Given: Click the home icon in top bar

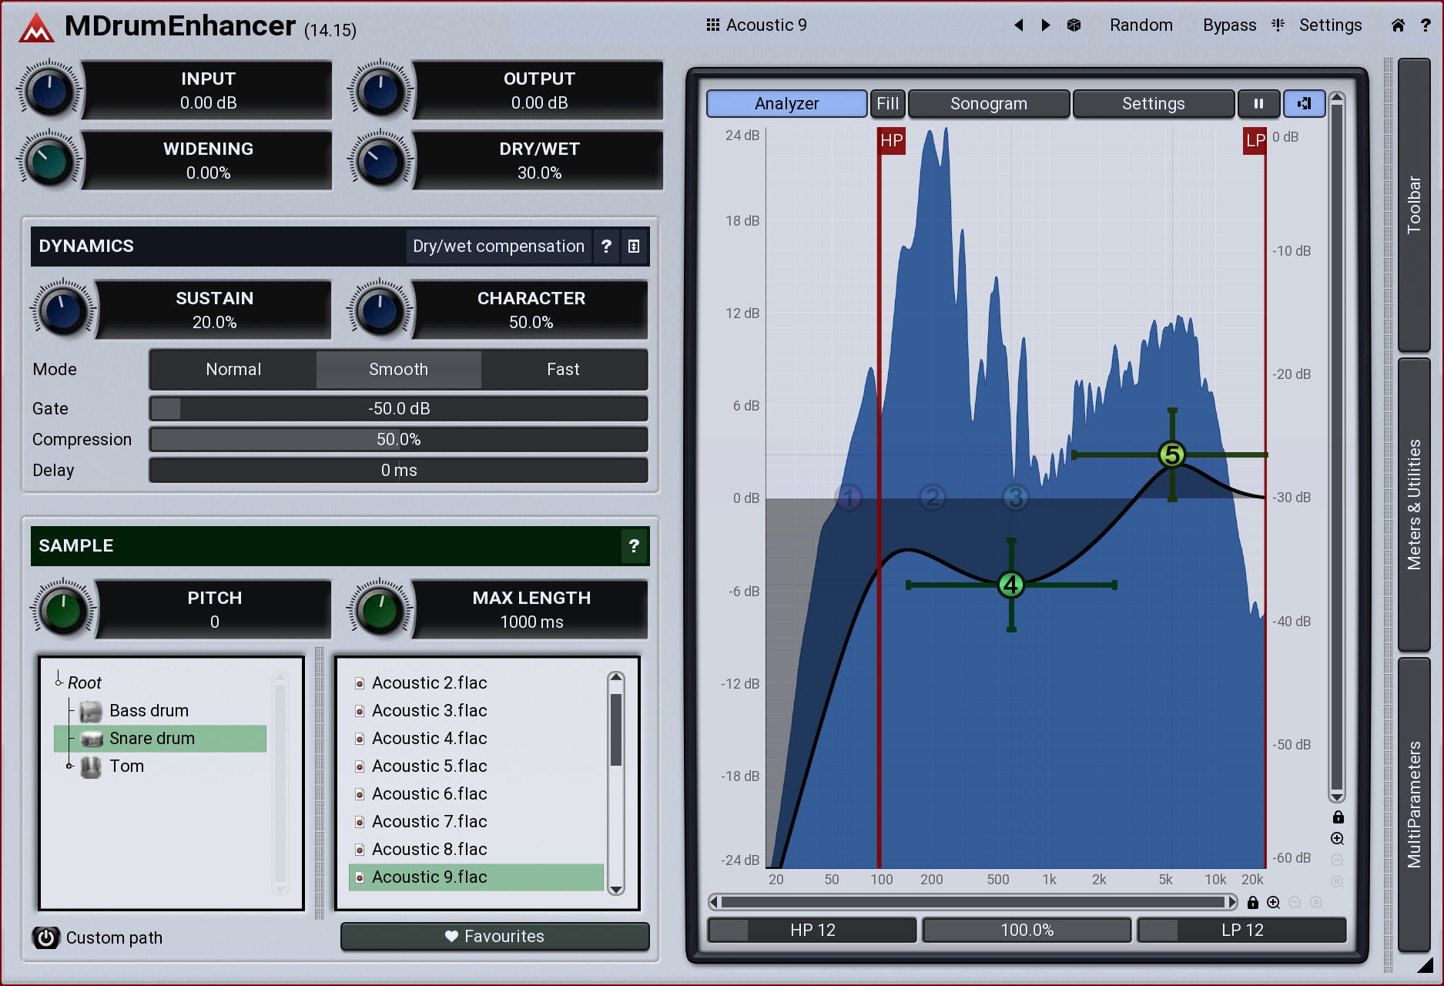Looking at the screenshot, I should coord(1398,25).
